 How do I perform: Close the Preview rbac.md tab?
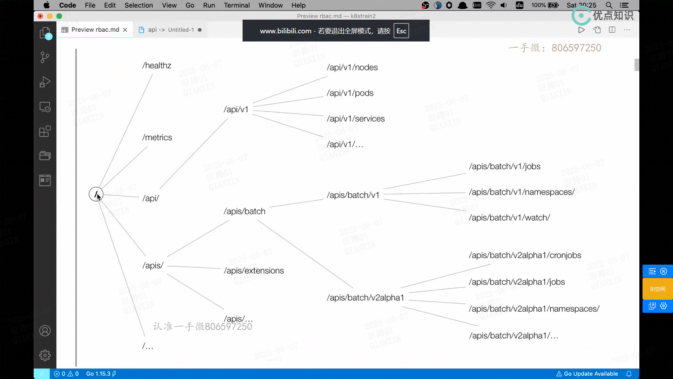(125, 30)
